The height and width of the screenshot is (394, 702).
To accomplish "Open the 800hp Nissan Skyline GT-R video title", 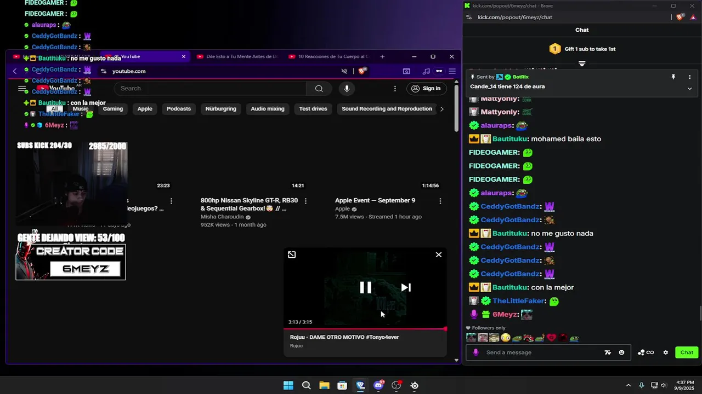I will pos(250,204).
